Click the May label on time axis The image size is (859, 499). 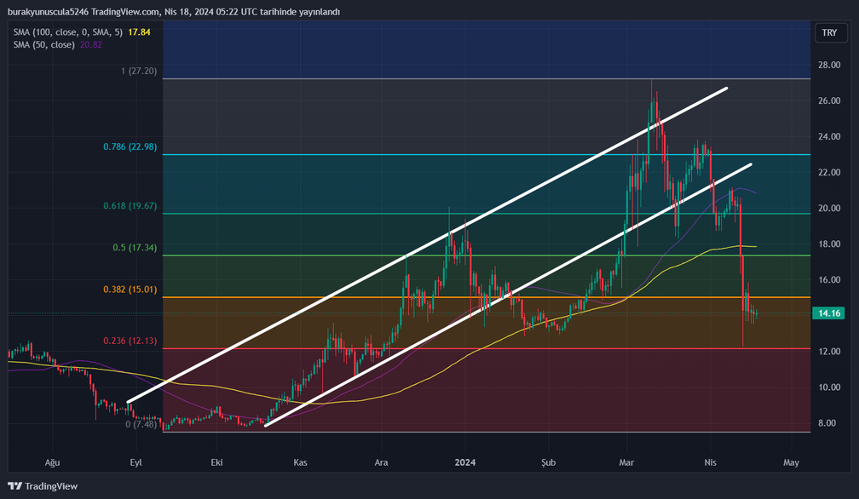pos(791,462)
